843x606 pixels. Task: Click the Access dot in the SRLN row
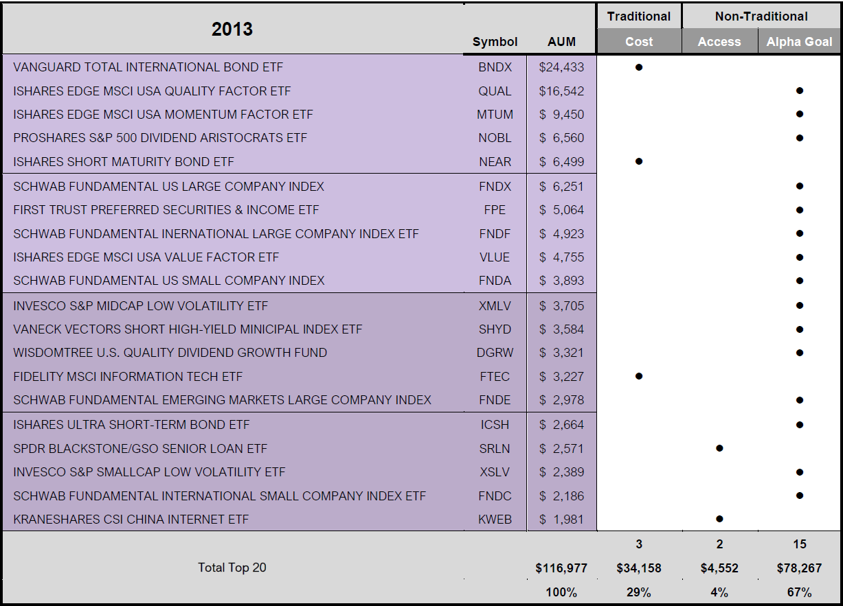719,448
